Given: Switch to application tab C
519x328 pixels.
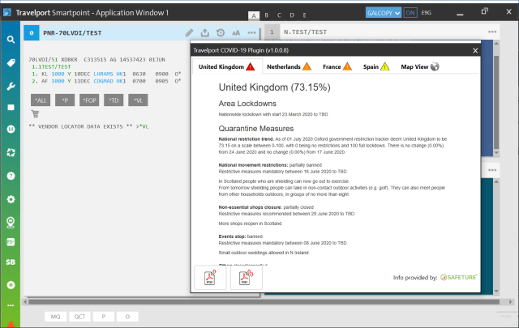Looking at the screenshot, I should point(279,15).
